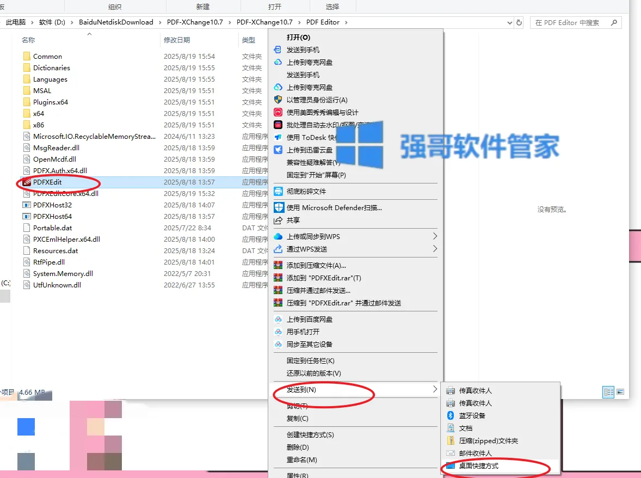Select 创建快捷方式(S) from context menu
The image size is (641, 478).
tap(310, 434)
